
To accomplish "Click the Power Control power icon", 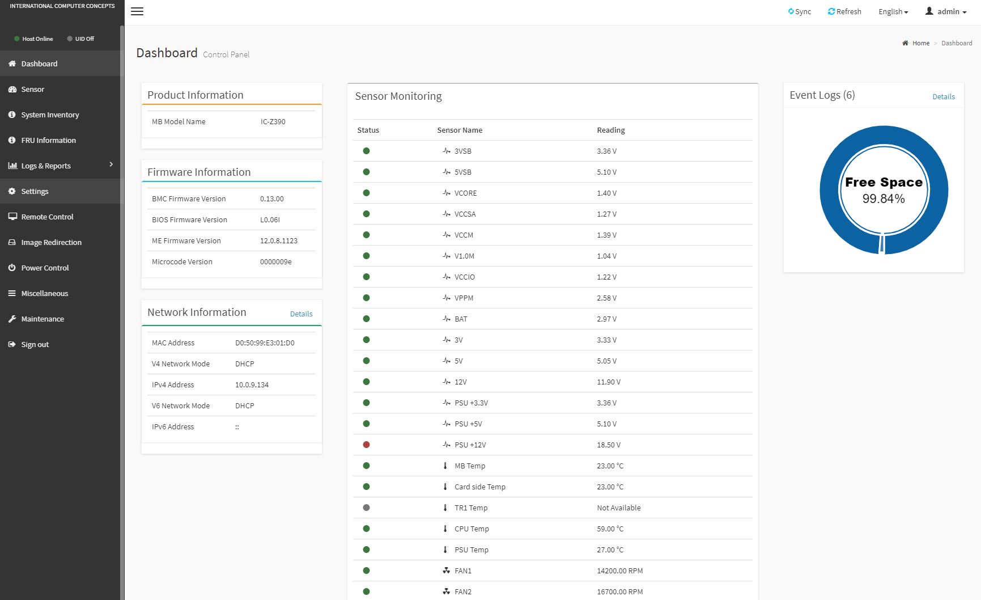I will (12, 268).
